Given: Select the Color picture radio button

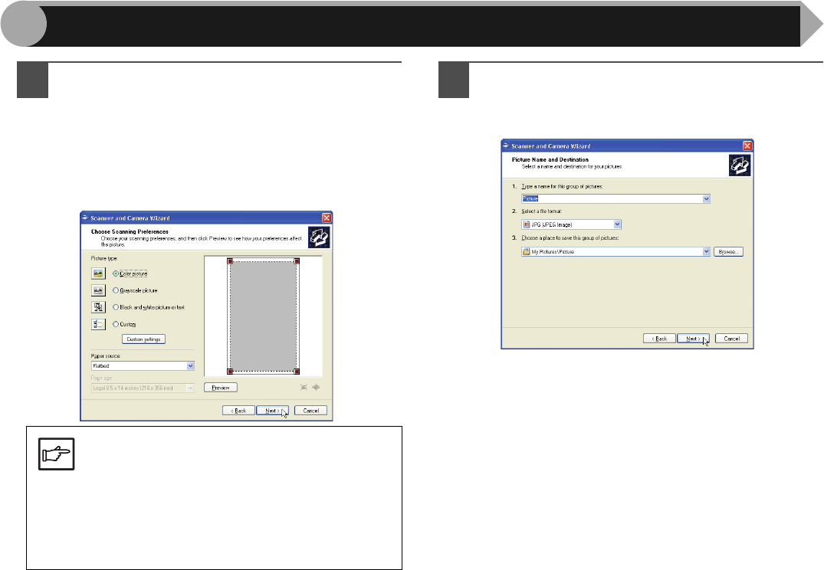Looking at the screenshot, I should pyautogui.click(x=116, y=274).
